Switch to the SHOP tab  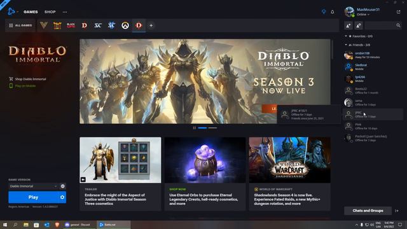50,12
